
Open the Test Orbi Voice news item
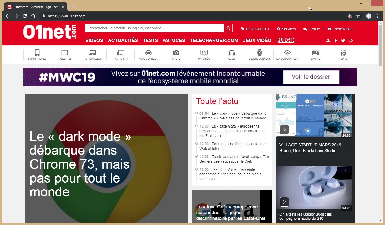[231, 174]
